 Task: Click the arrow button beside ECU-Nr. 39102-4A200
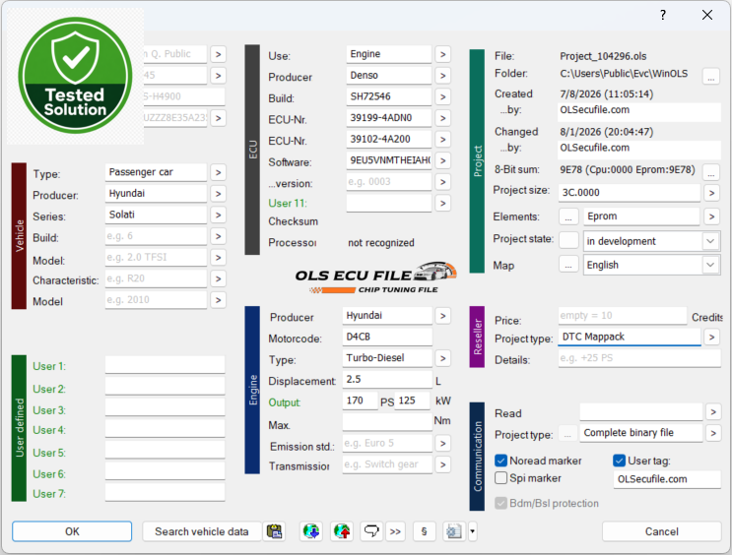click(442, 140)
